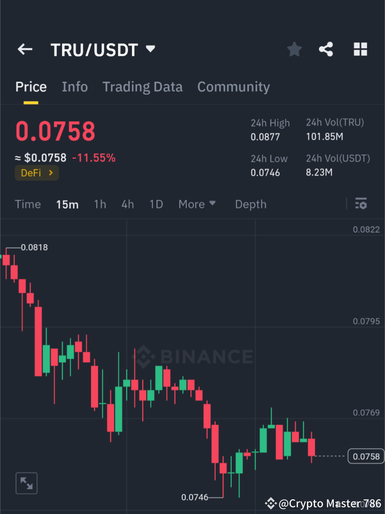
Task: Click the 24h Low value 0.0746
Action: coord(265,172)
